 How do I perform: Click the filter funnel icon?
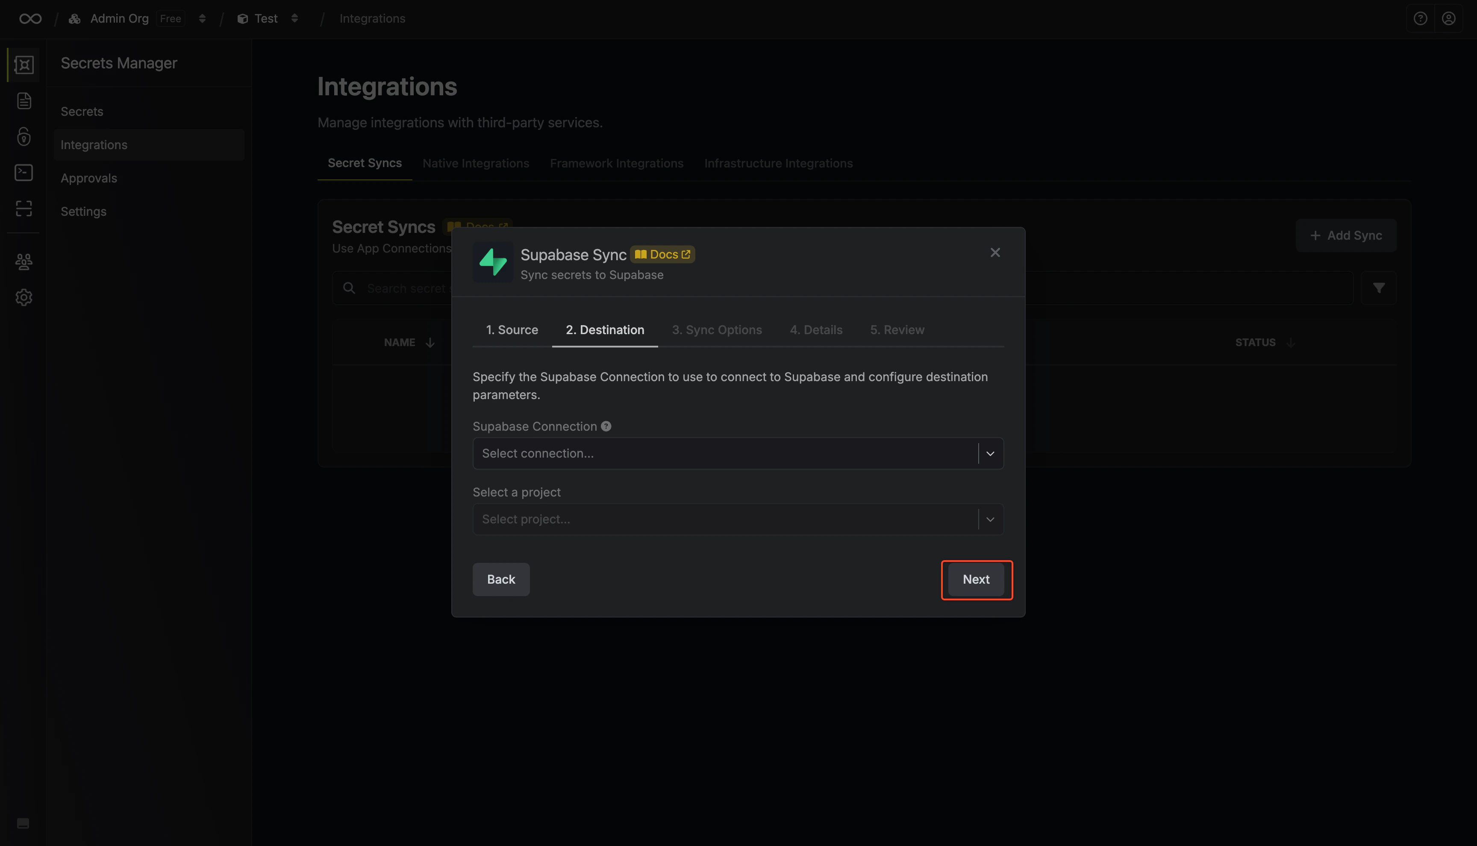pyautogui.click(x=1379, y=288)
